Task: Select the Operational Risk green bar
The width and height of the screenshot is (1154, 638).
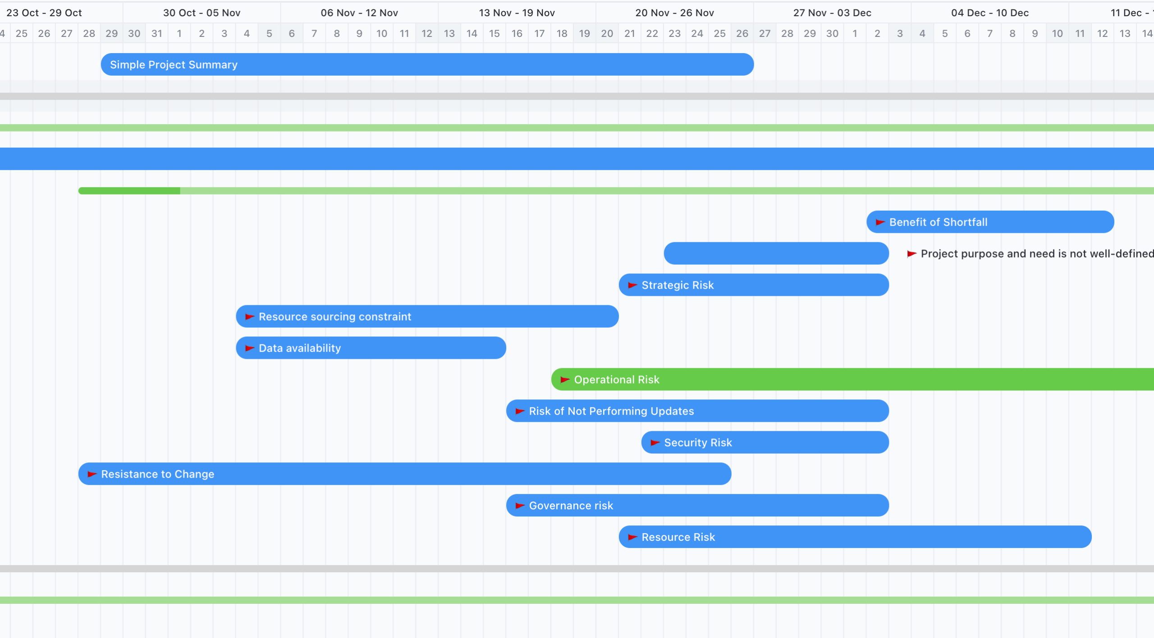Action: tap(811, 379)
